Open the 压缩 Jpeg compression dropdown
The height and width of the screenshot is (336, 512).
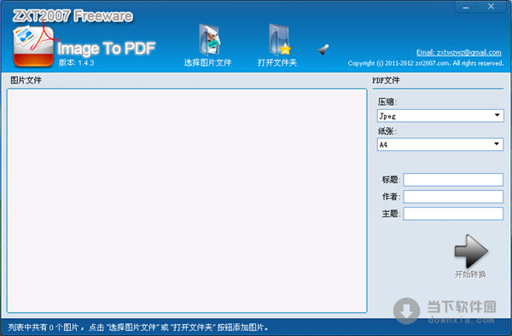440,116
